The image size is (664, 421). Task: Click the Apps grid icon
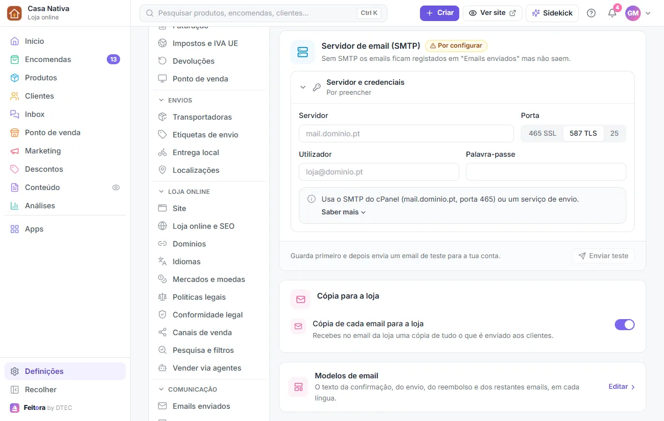(x=14, y=229)
